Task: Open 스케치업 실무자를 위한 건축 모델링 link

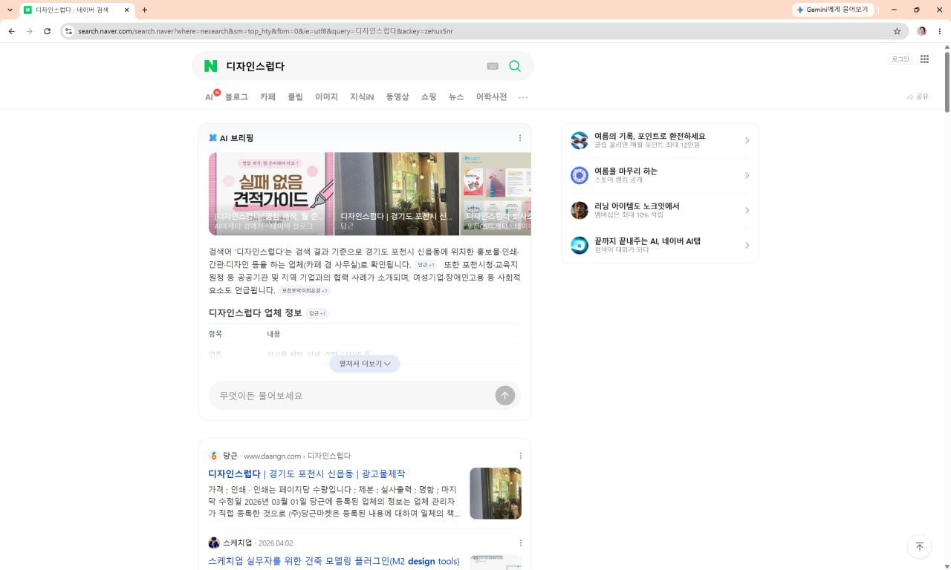Action: (334, 561)
